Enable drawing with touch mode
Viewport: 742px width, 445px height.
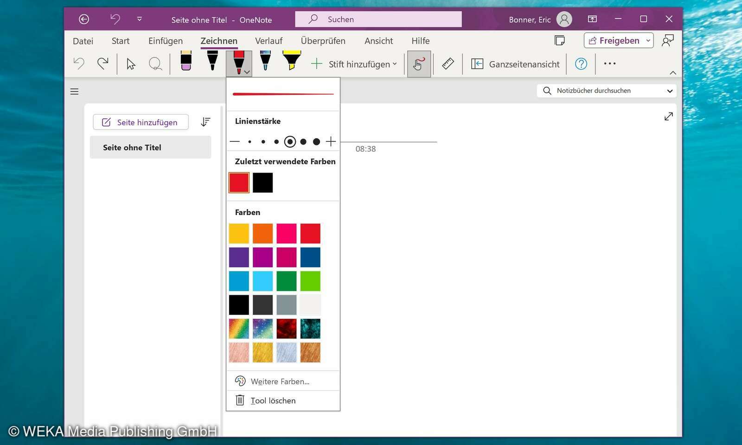[419, 64]
